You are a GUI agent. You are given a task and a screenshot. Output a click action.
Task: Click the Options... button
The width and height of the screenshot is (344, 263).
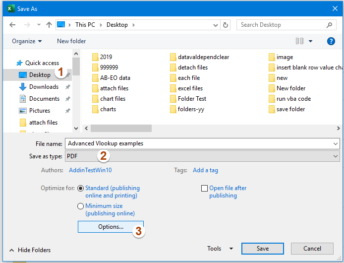(111, 227)
